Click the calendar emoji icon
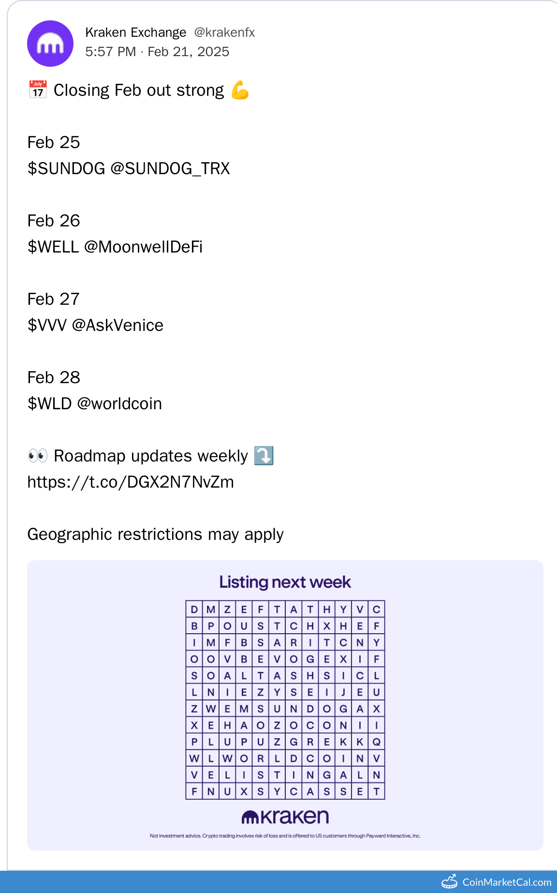 click(38, 90)
